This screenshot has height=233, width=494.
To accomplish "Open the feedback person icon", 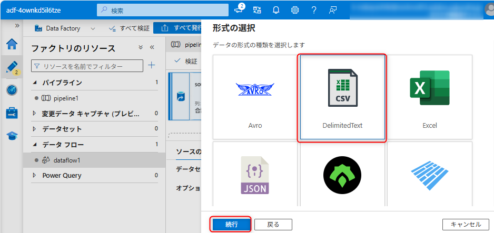I will point(333,10).
